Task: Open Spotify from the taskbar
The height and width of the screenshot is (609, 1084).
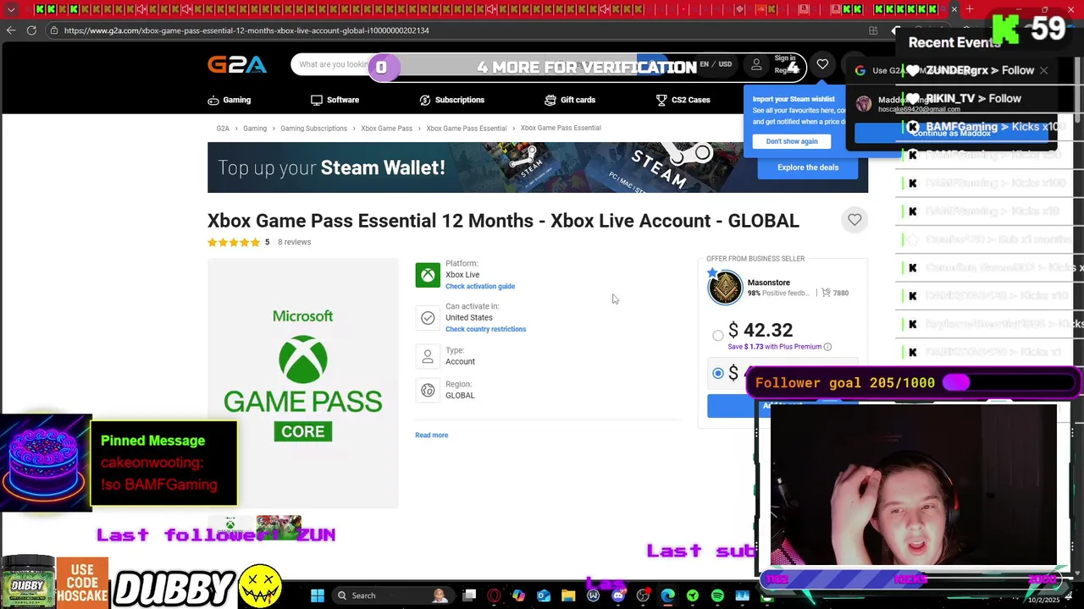Action: [717, 595]
